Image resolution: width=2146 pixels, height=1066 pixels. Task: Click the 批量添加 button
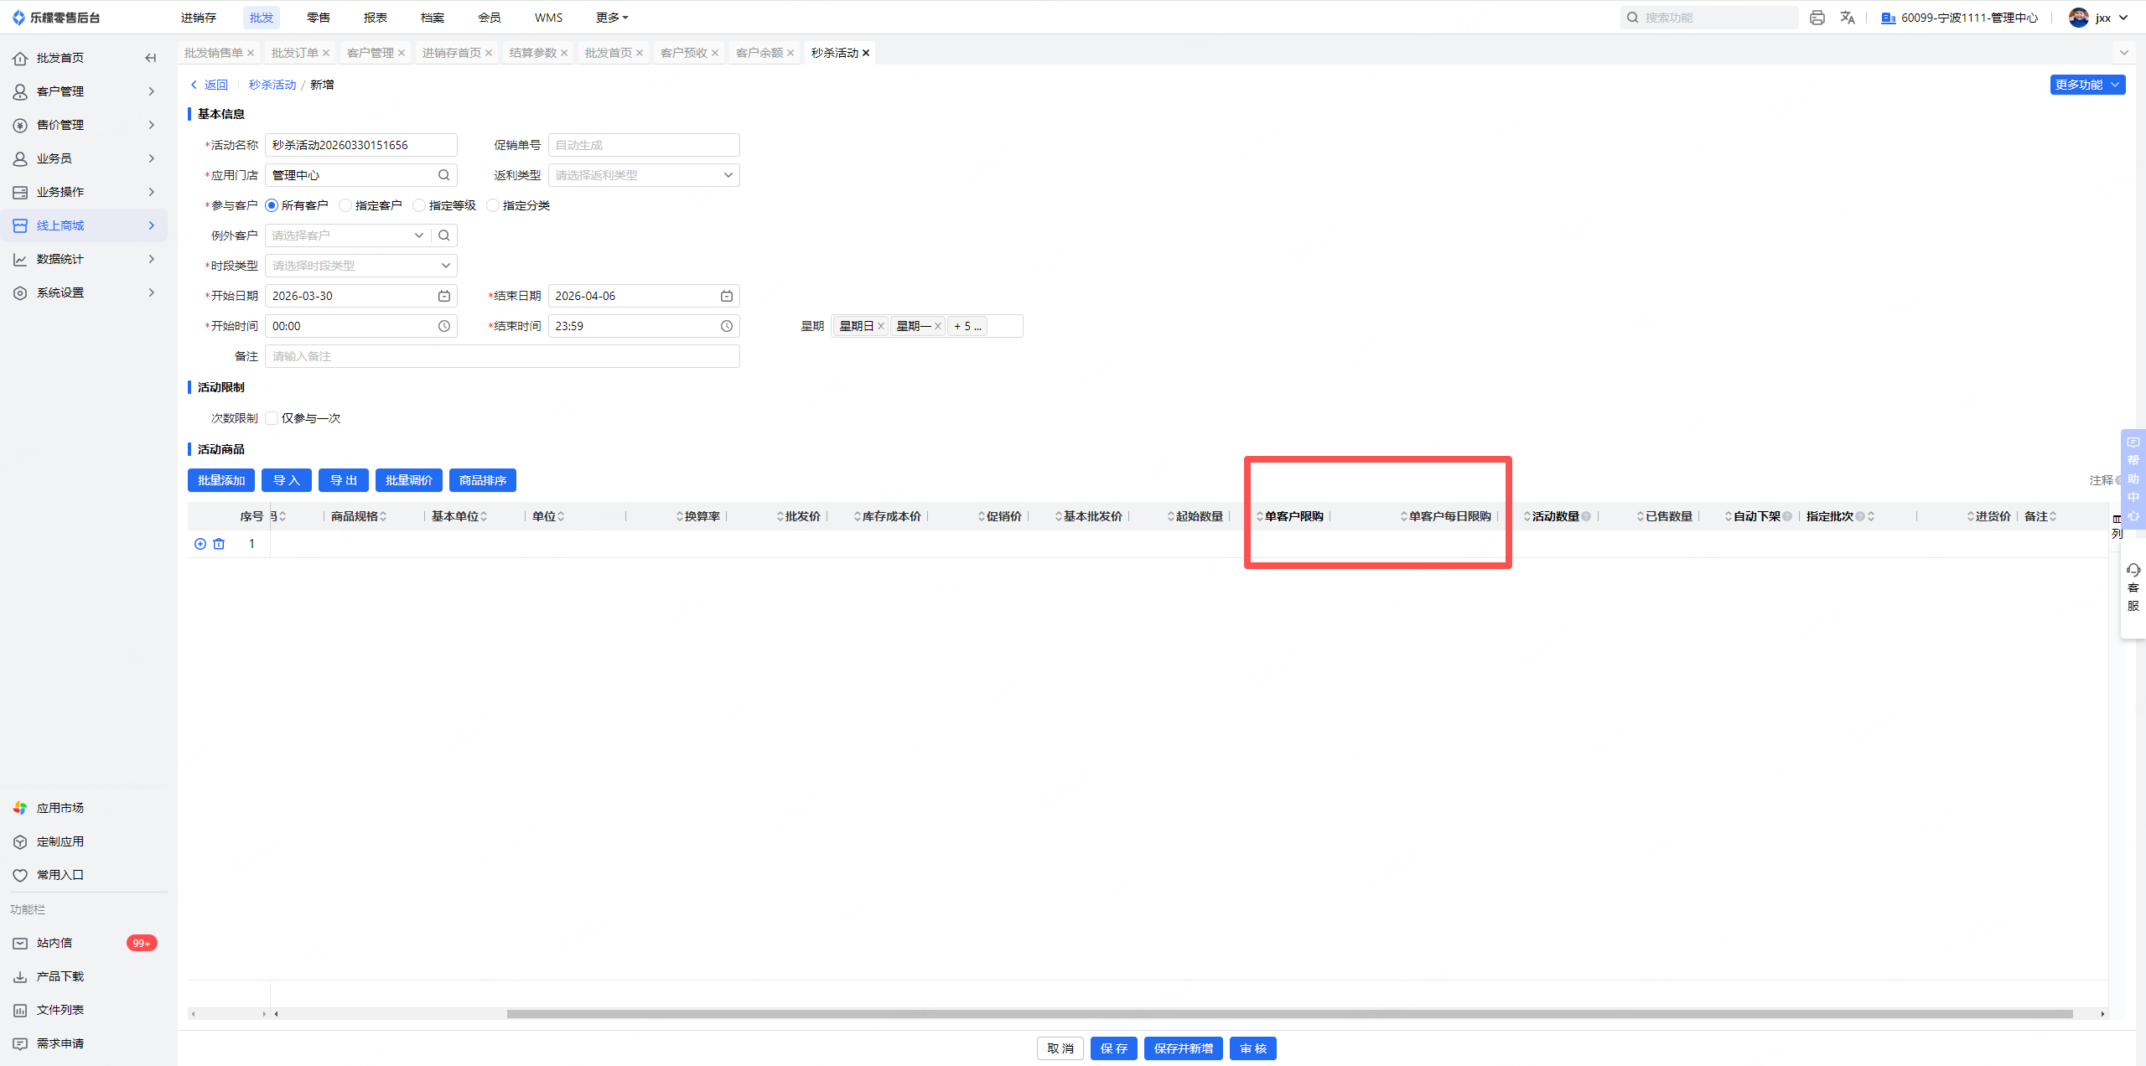221,480
